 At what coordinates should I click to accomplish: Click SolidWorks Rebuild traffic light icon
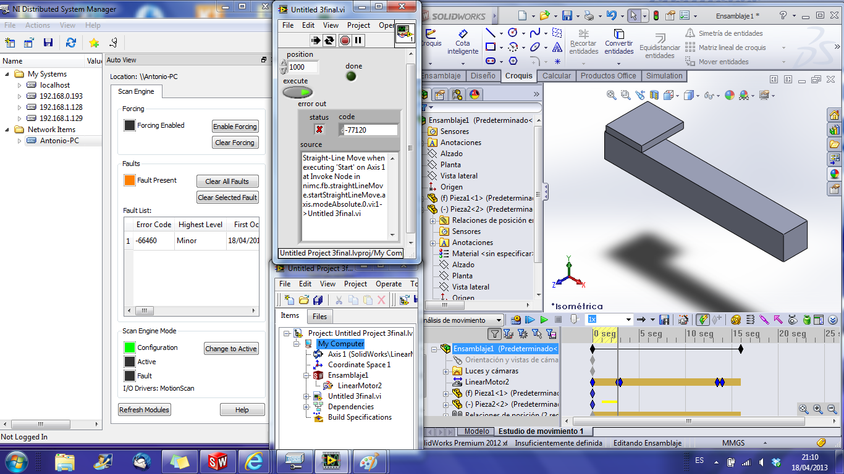click(x=656, y=16)
